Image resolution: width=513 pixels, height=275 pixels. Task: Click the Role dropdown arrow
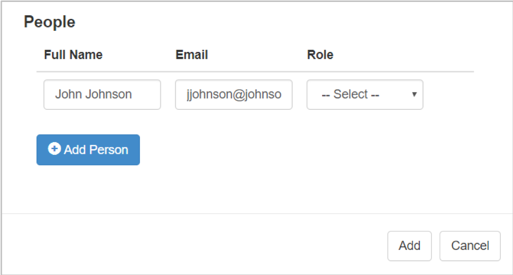tap(414, 94)
